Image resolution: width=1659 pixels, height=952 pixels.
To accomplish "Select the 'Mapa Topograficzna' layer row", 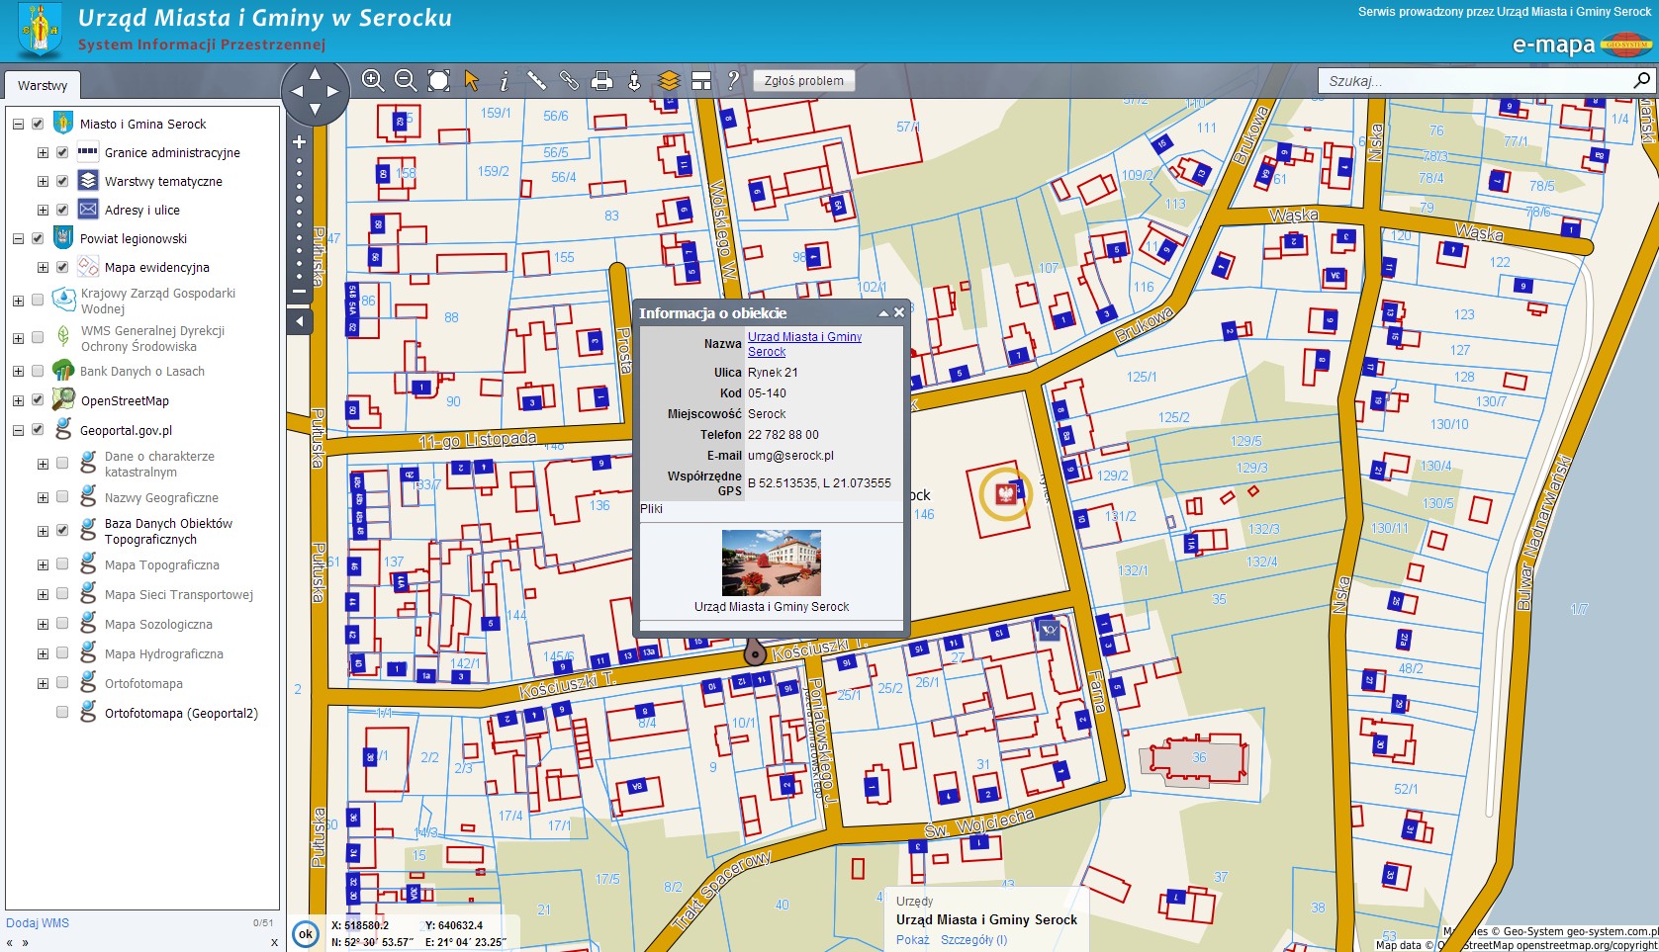I will [162, 564].
